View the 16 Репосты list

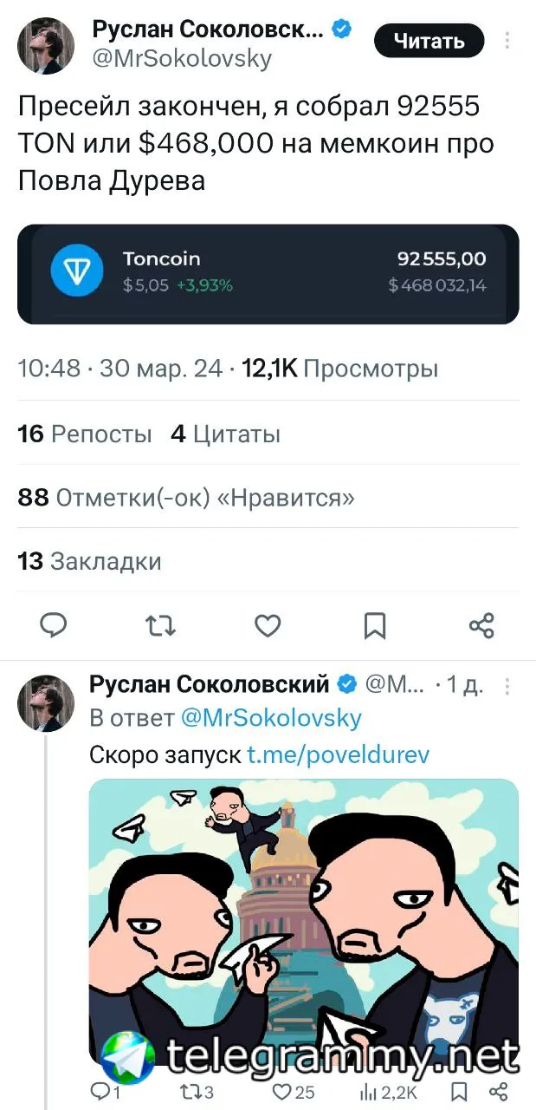click(x=85, y=434)
